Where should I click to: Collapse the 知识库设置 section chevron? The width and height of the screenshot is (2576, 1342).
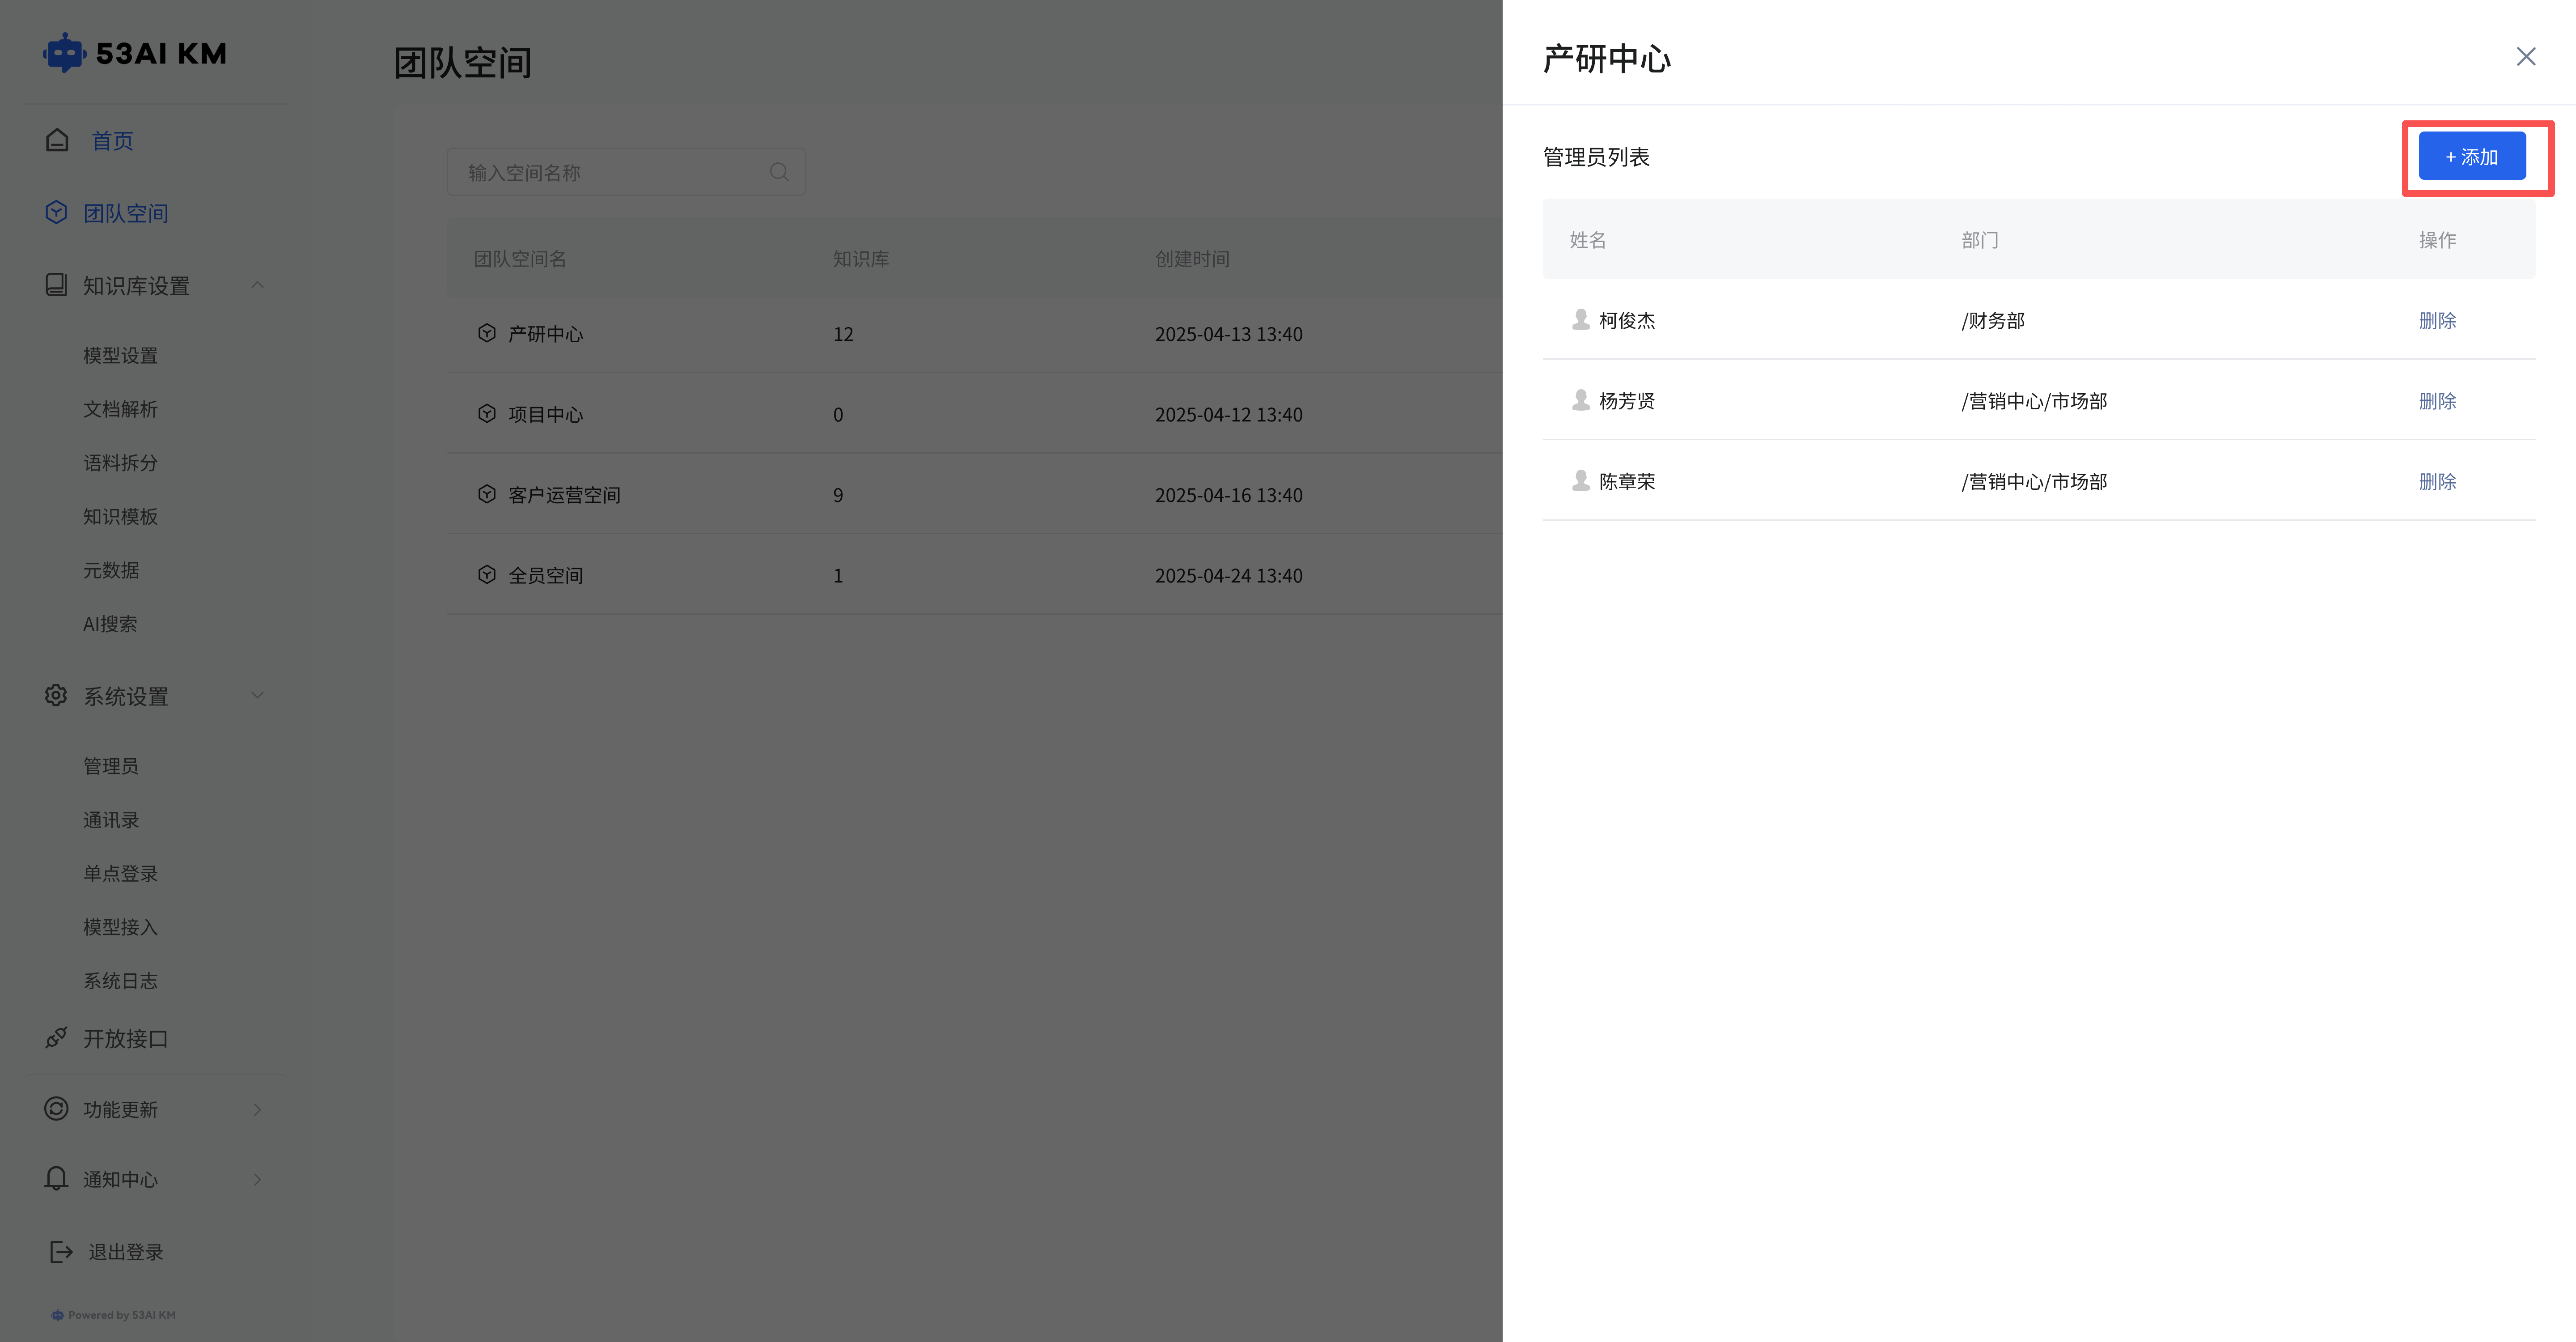click(x=258, y=285)
